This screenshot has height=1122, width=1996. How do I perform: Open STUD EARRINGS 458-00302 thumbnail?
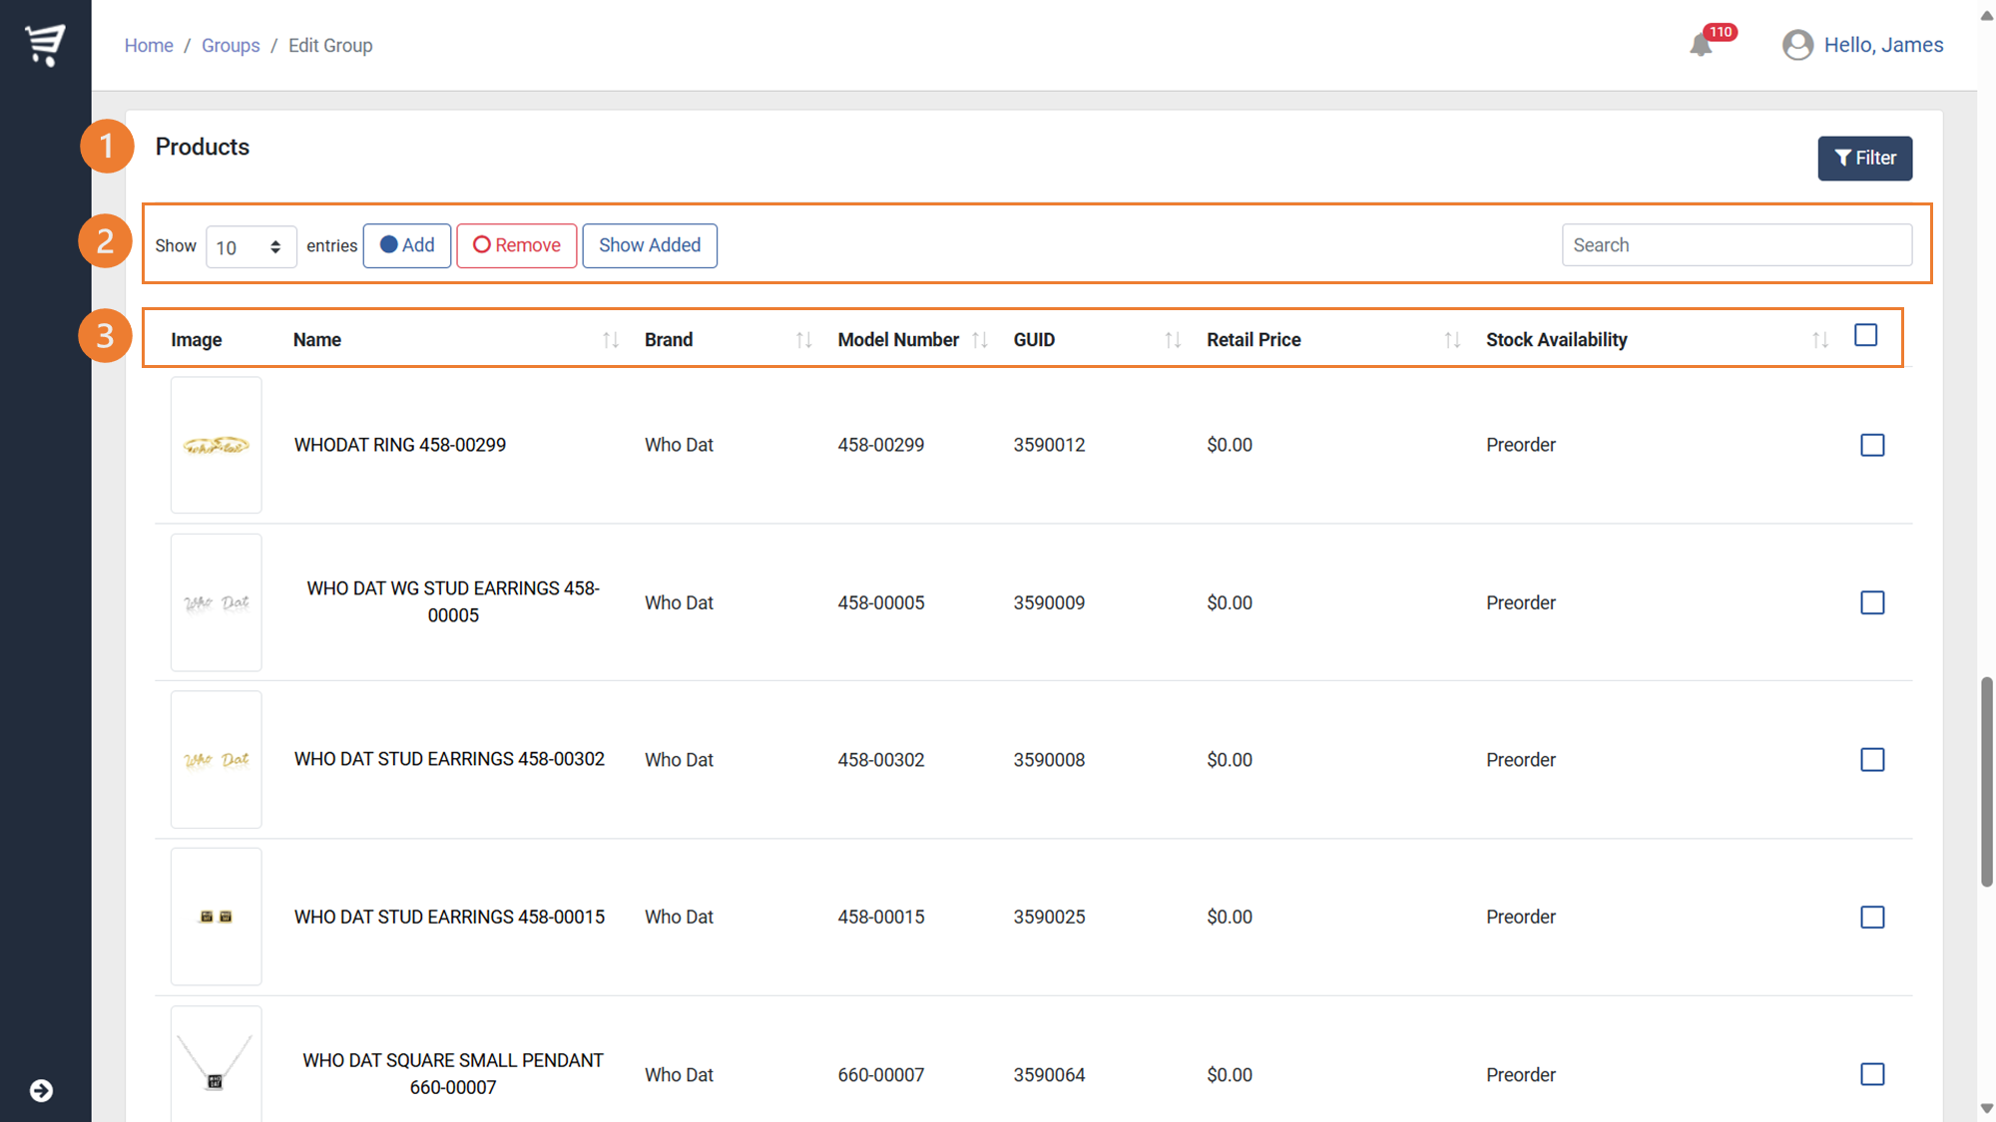[x=216, y=760]
